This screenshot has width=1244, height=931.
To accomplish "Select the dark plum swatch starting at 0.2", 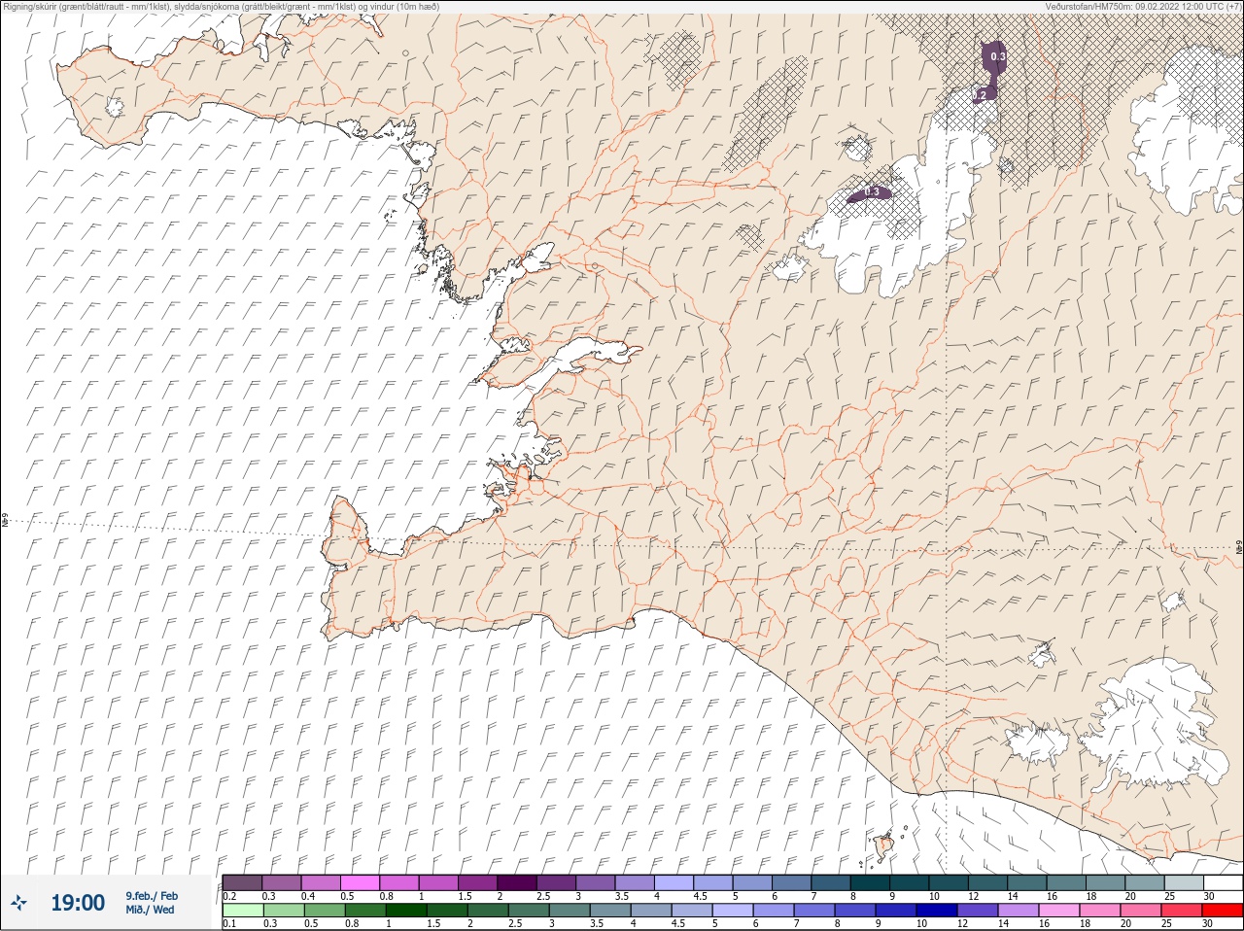I will 242,882.
